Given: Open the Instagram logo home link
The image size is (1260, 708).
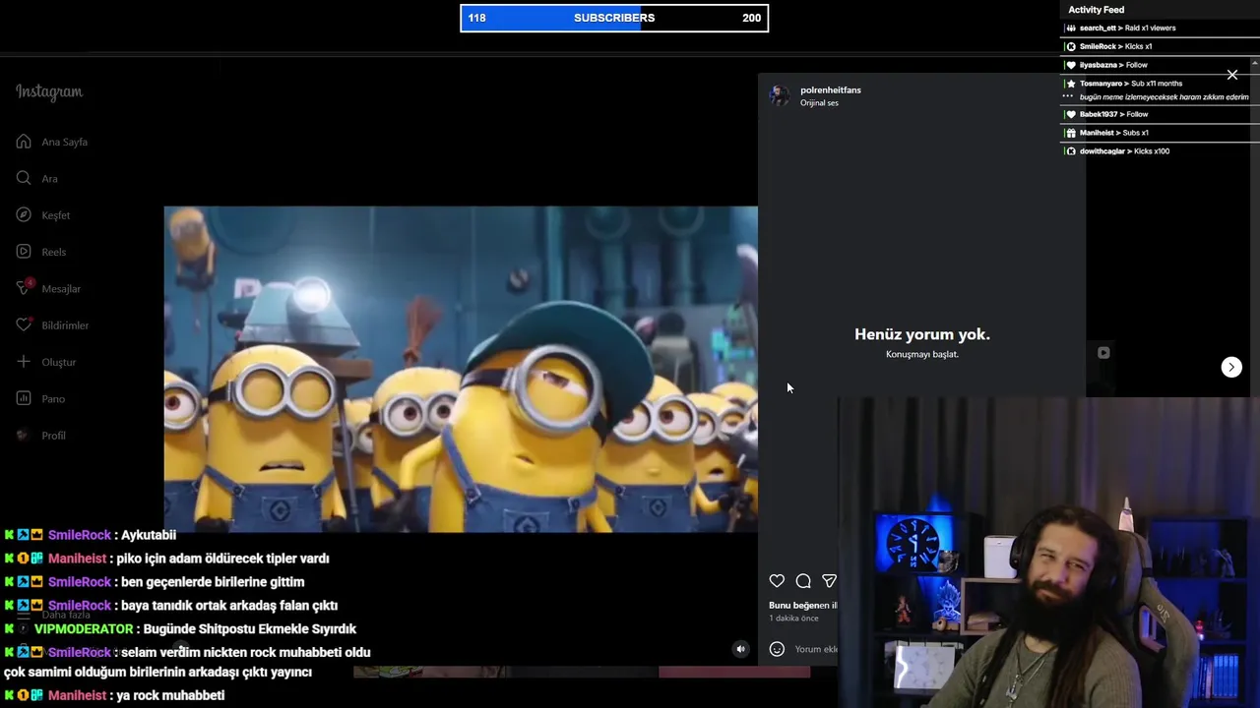Looking at the screenshot, I should tap(49, 91).
